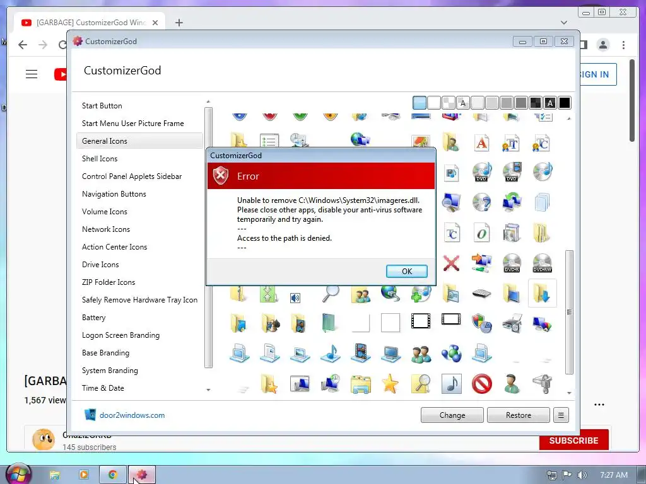Screen dimensions: 646x484
Task: Select the single user person icon
Action: point(512,384)
